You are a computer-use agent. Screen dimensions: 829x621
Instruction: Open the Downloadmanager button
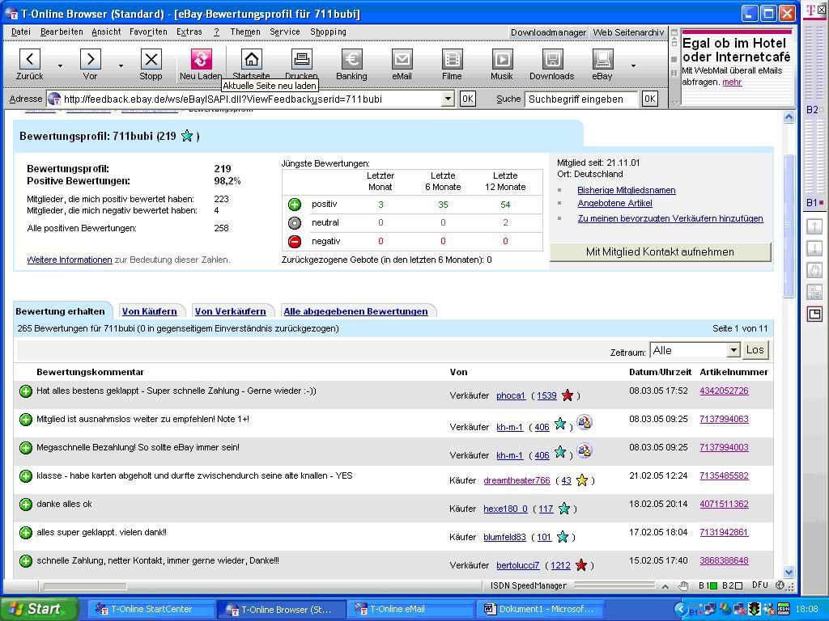(x=548, y=32)
